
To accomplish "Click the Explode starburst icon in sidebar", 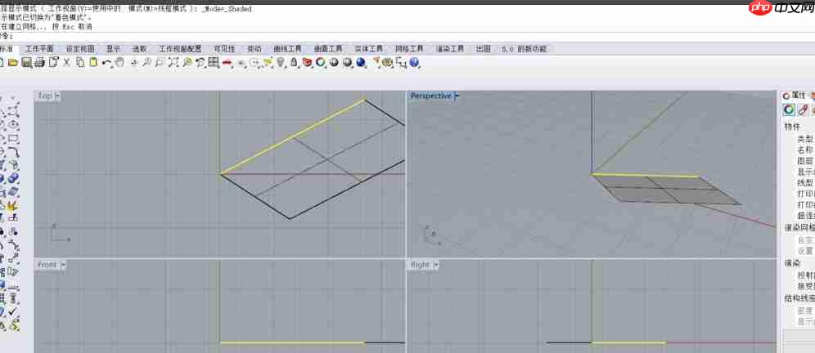I will [x=14, y=206].
